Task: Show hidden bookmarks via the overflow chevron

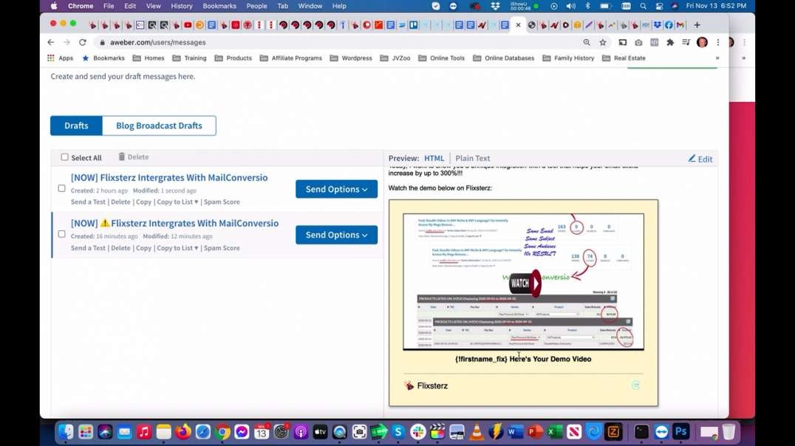Action: click(717, 58)
